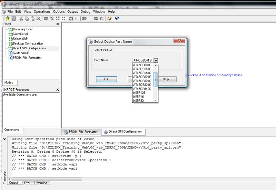
Task: Open the Help menu
Action: (x=111, y=11)
